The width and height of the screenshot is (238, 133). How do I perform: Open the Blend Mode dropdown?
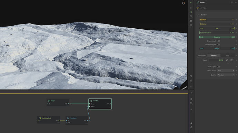[x=226, y=70]
